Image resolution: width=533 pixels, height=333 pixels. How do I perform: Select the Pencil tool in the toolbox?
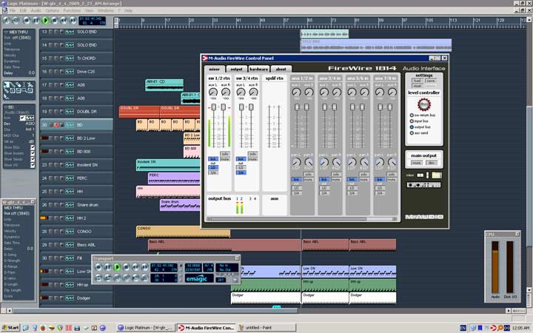click(x=13, y=84)
